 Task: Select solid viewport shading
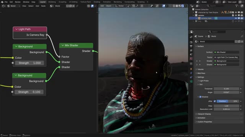177,6
